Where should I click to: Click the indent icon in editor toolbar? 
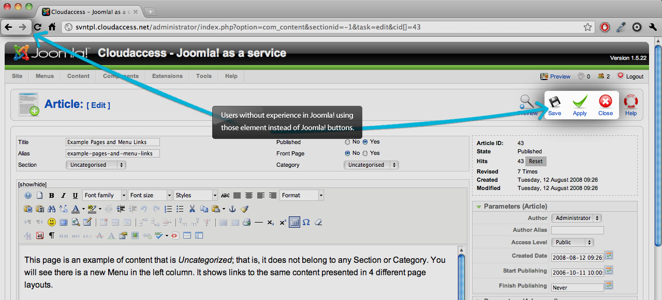tap(121, 209)
